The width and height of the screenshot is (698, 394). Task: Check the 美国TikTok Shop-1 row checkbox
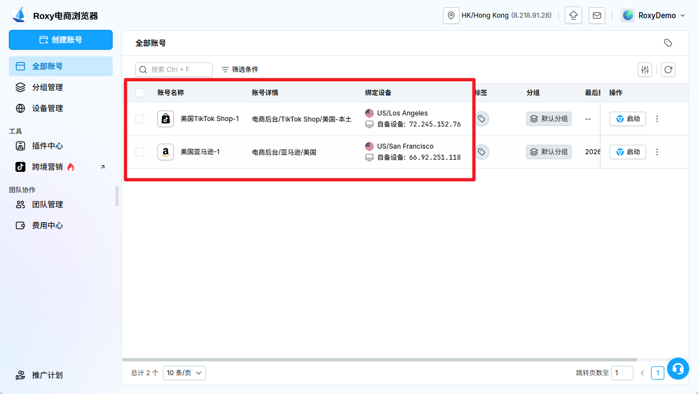click(140, 119)
